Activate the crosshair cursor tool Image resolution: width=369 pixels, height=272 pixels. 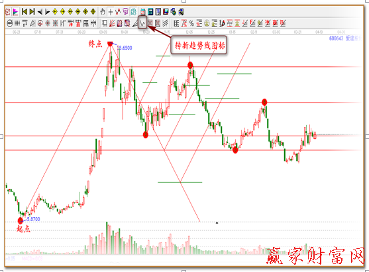(111, 11)
